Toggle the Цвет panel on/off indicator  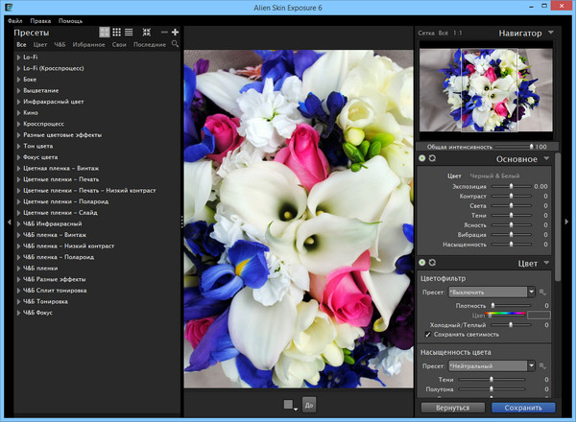(423, 262)
